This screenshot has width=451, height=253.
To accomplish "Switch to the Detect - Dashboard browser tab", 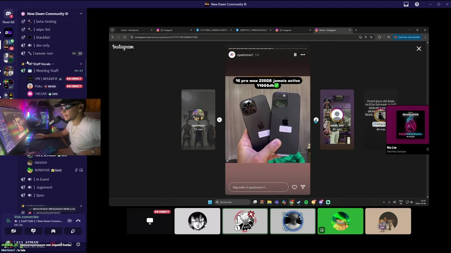I will pos(135,30).
